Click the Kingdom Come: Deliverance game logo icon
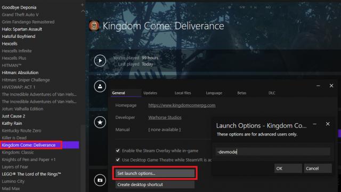Screen dimensions: 341x192 (x=94, y=26)
